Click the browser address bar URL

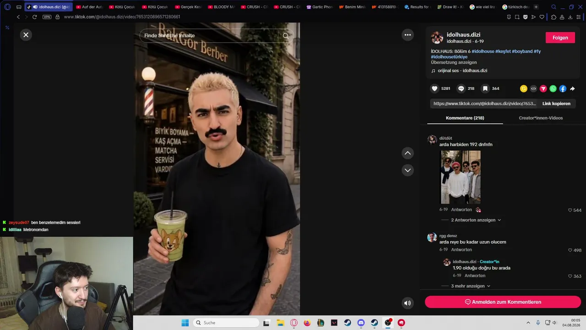(x=122, y=17)
